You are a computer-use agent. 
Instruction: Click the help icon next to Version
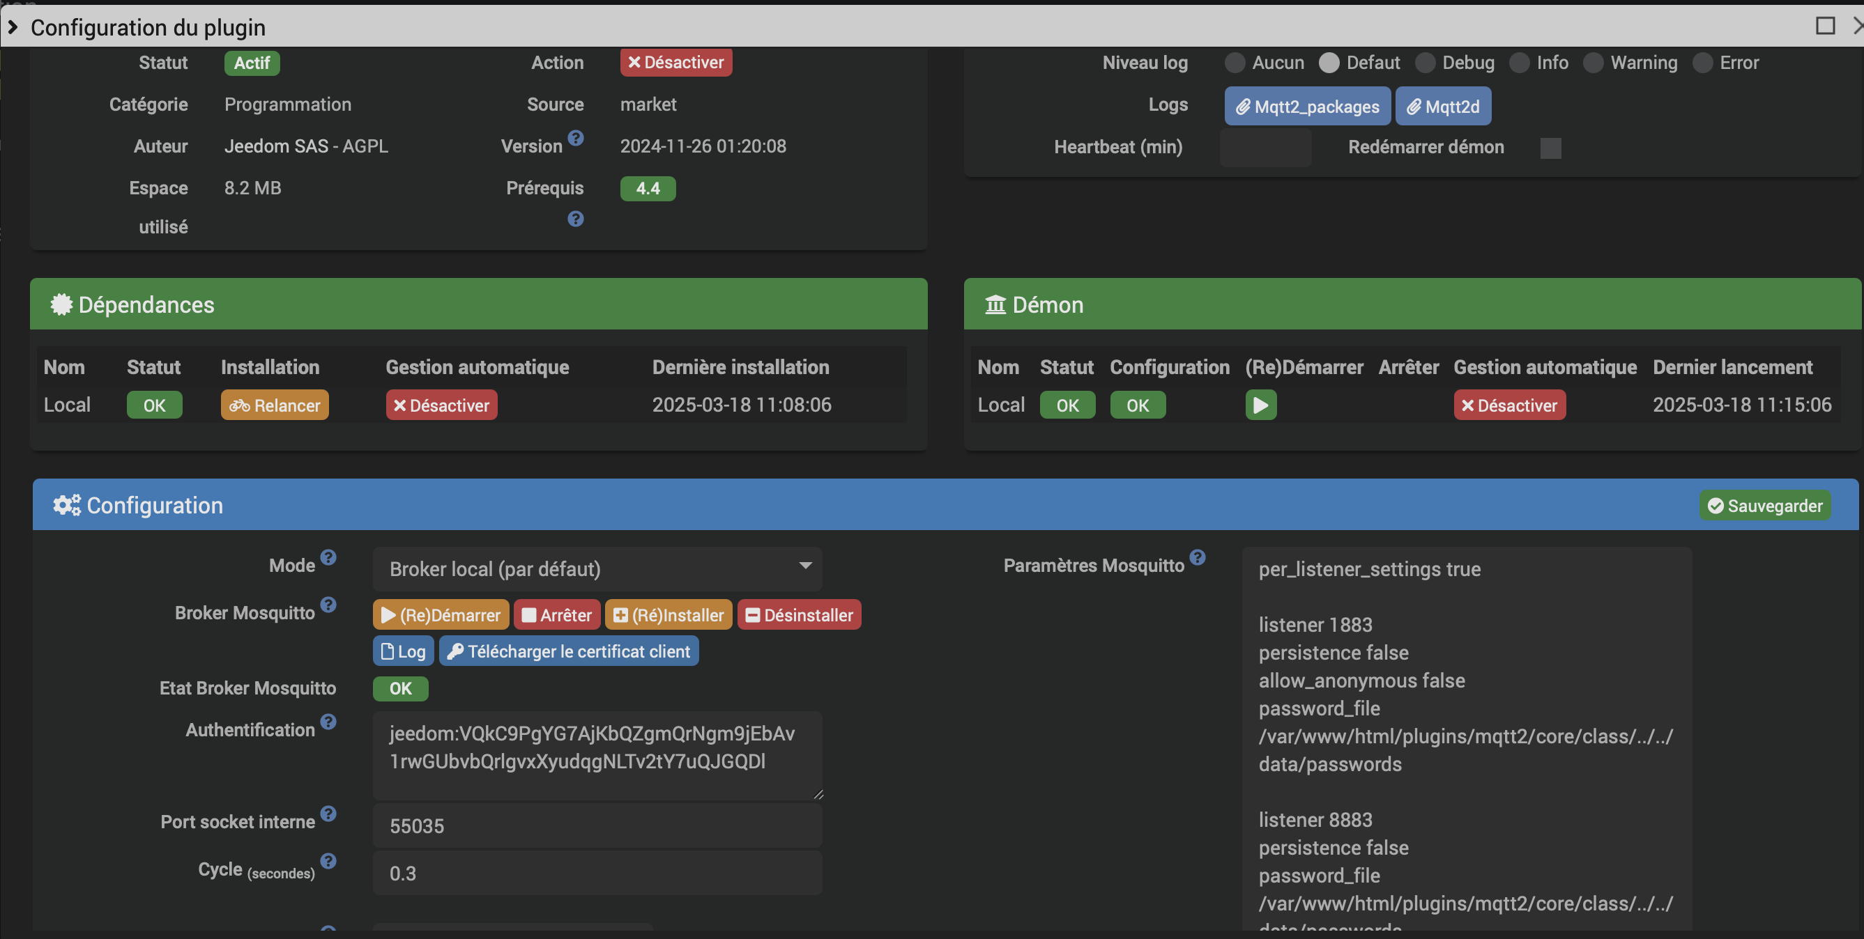(575, 137)
